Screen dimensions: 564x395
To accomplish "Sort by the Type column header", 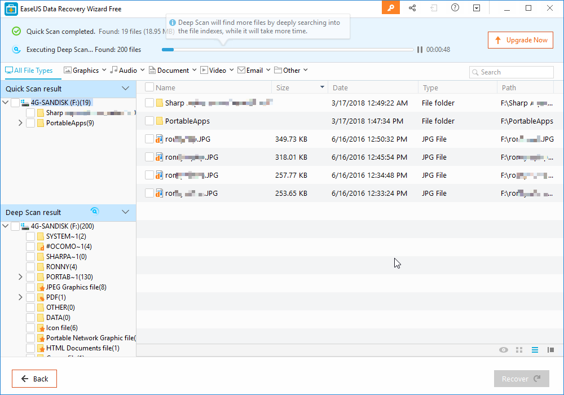I will coord(430,88).
